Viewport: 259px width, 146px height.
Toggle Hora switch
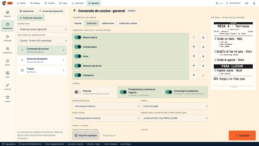tap(78, 56)
